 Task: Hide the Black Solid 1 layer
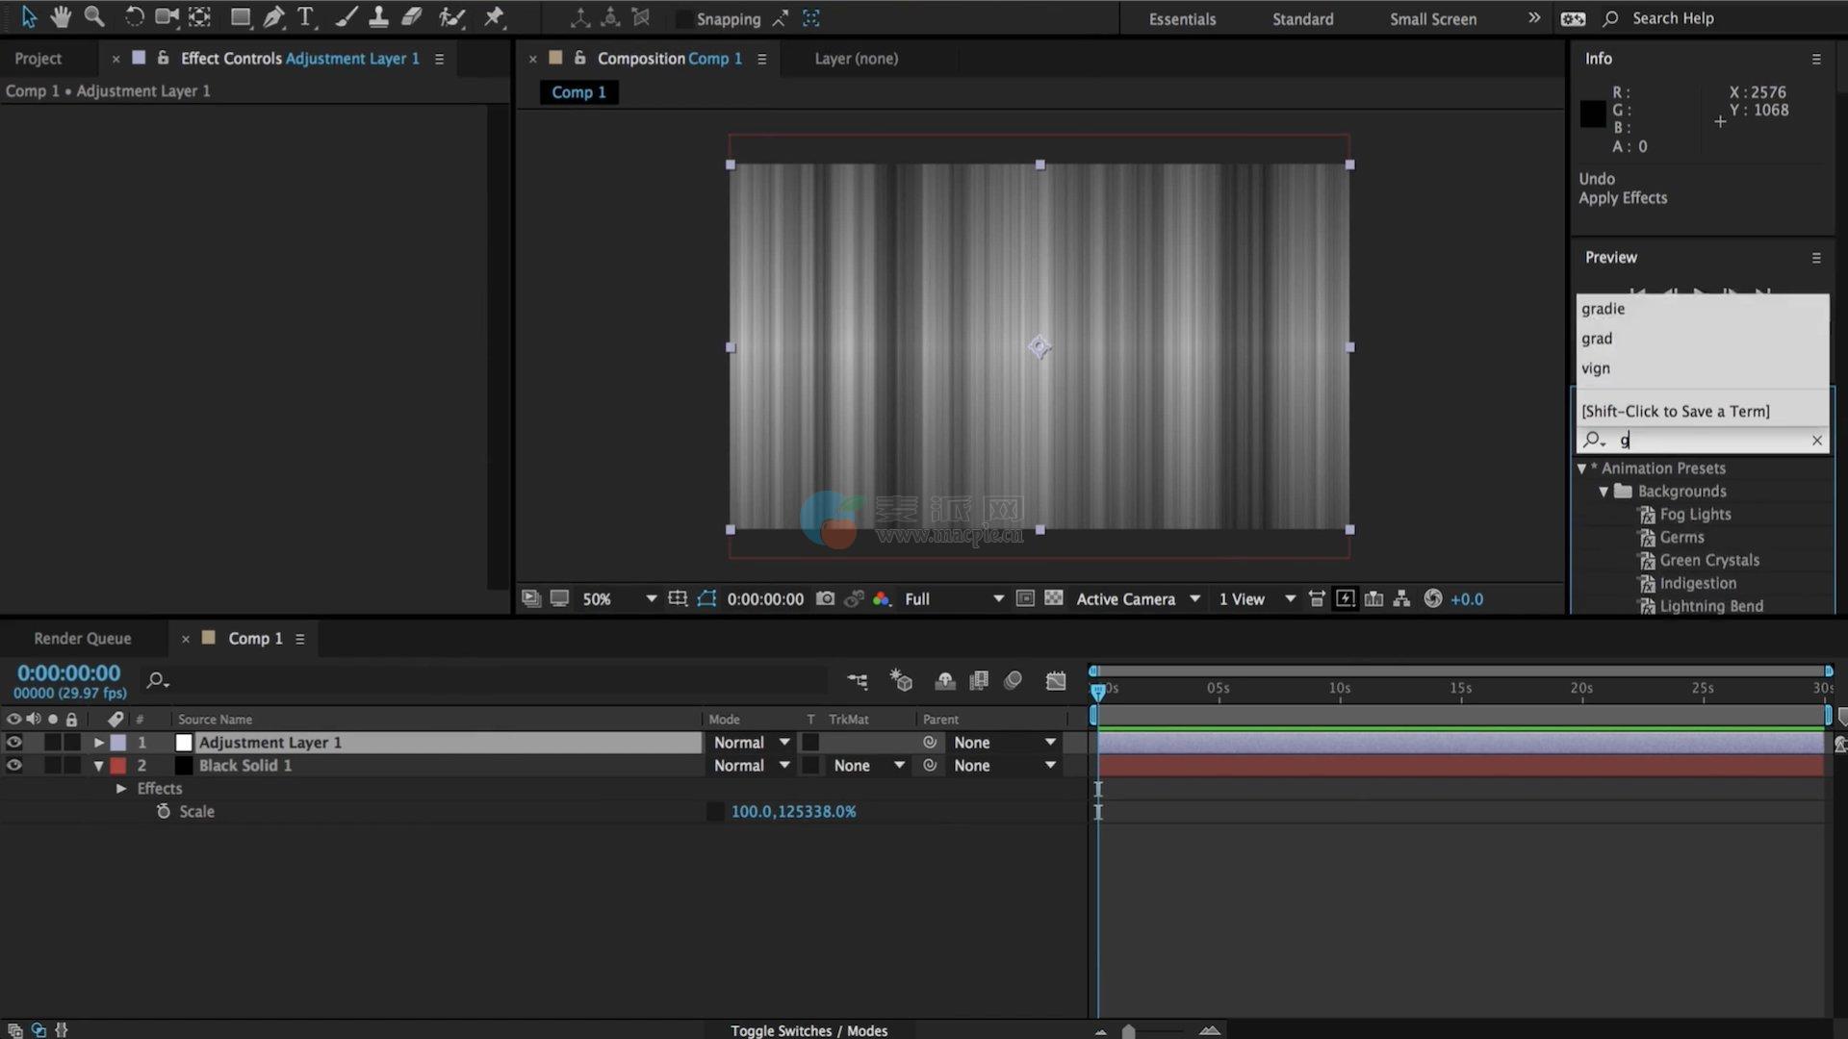[x=13, y=765]
